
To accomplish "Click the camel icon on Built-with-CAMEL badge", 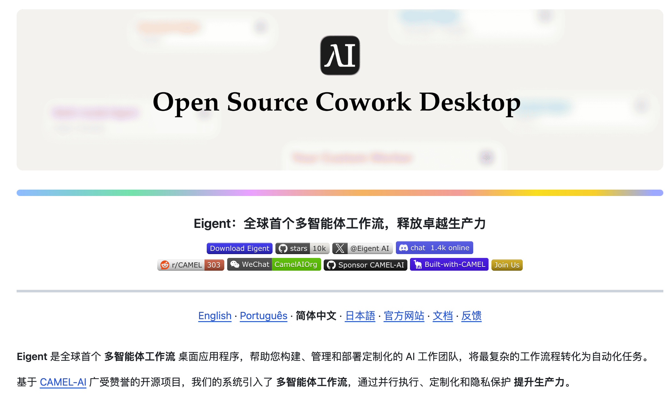I will click(x=418, y=264).
